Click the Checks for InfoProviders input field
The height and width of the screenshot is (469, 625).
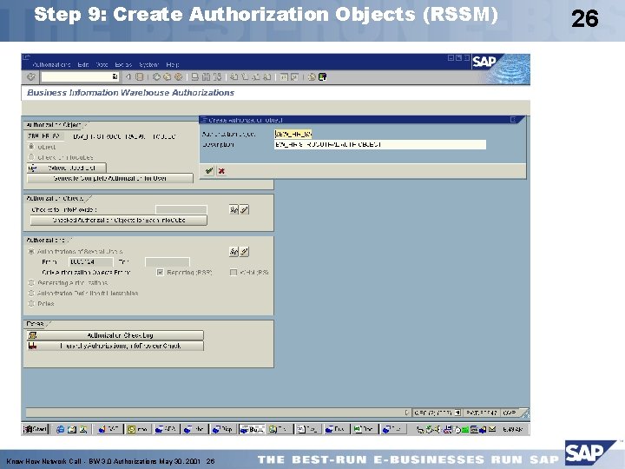(181, 210)
